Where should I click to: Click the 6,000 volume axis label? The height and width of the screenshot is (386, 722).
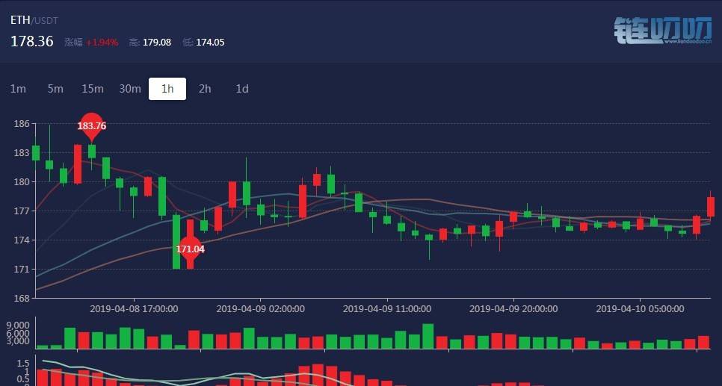pos(18,333)
